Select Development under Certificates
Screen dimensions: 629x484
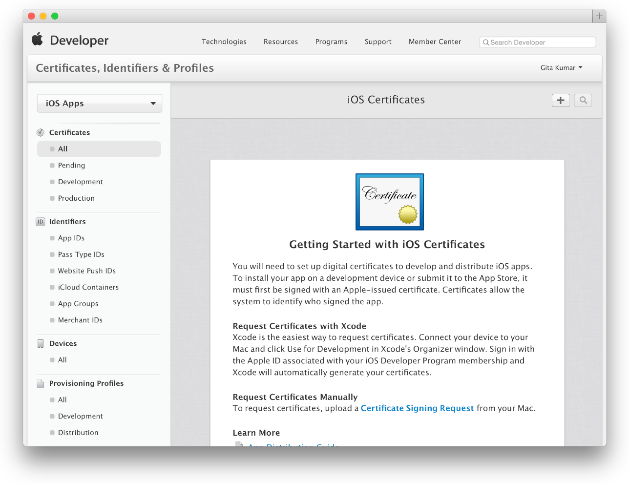pos(81,182)
